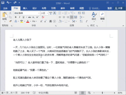Sort the text with the A-Z icon
Image resolution: width=126 pixels, height=95 pixels.
point(81,21)
